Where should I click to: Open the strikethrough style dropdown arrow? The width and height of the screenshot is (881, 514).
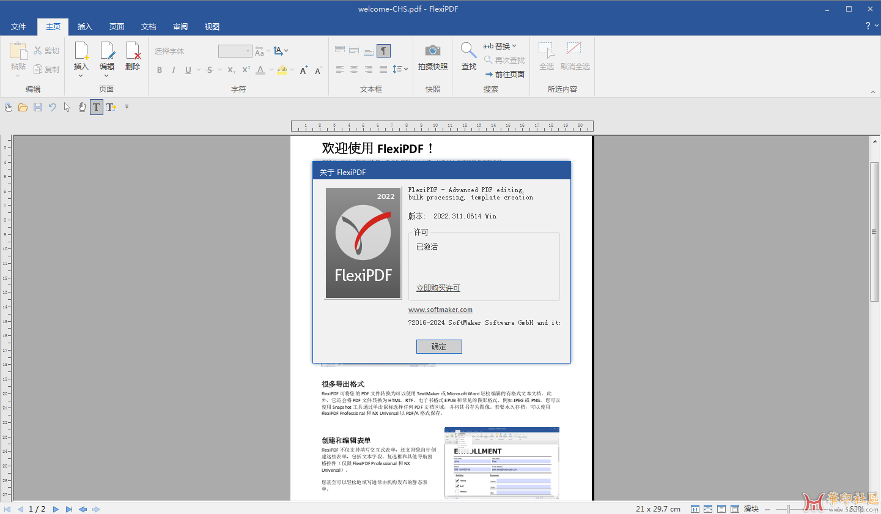pyautogui.click(x=219, y=70)
